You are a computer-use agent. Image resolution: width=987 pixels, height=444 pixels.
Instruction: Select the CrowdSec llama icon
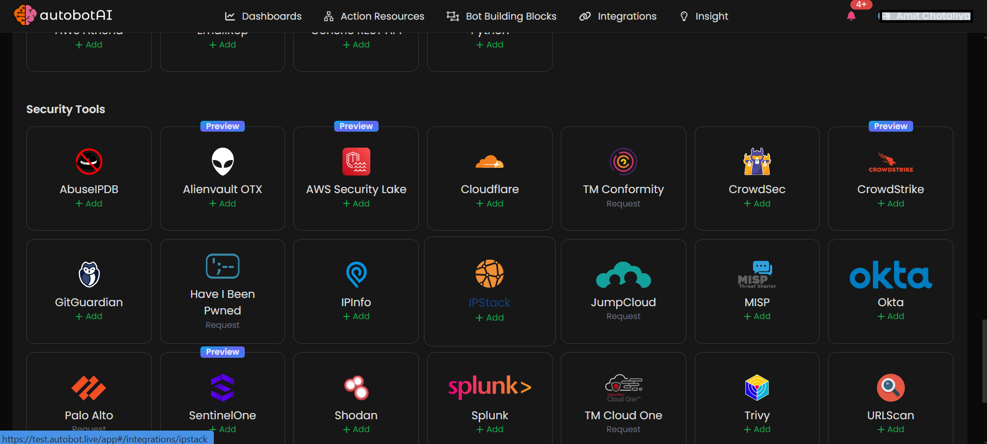pos(757,162)
